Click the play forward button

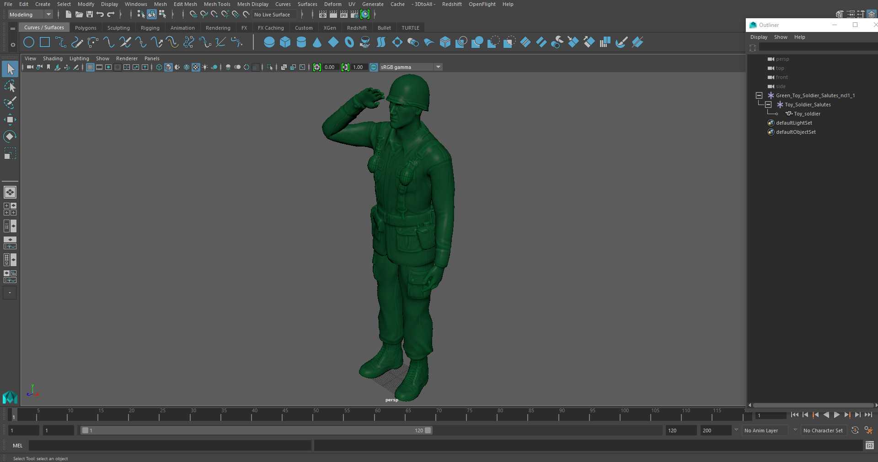(x=837, y=415)
